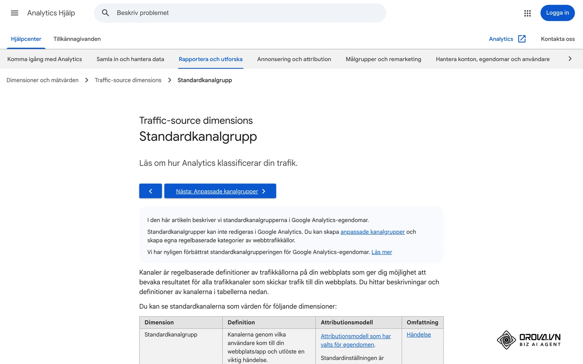This screenshot has width=583, height=364.
Task: Sign in using the Logga in button
Action: pos(557,13)
